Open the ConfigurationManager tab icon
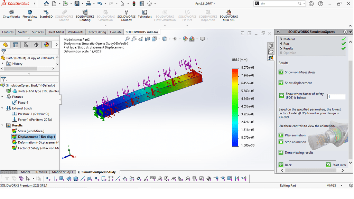354x199 pixels. (x=26, y=45)
